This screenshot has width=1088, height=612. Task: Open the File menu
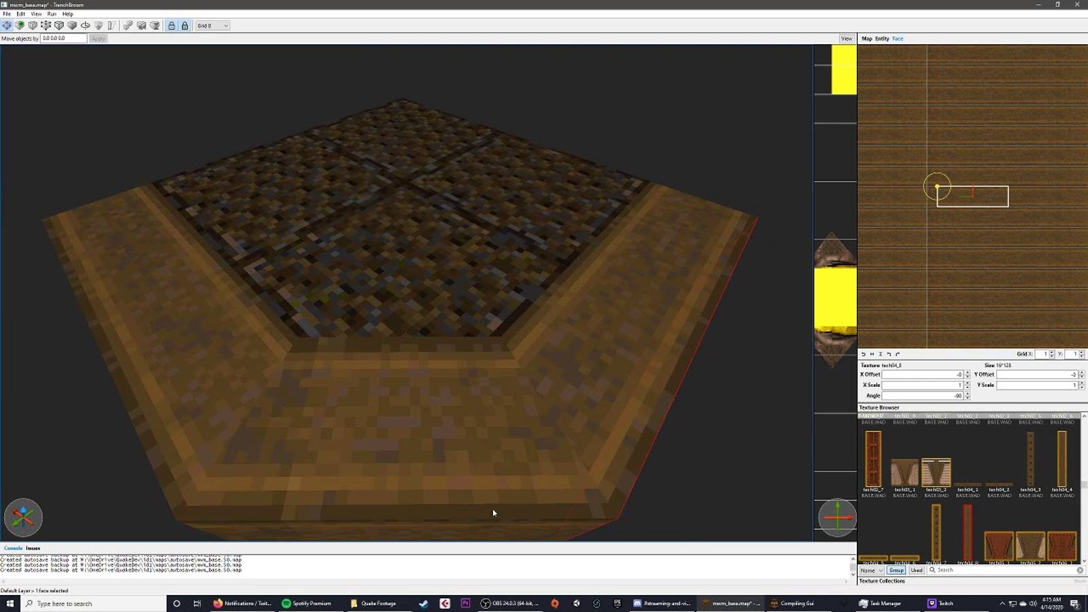point(7,14)
